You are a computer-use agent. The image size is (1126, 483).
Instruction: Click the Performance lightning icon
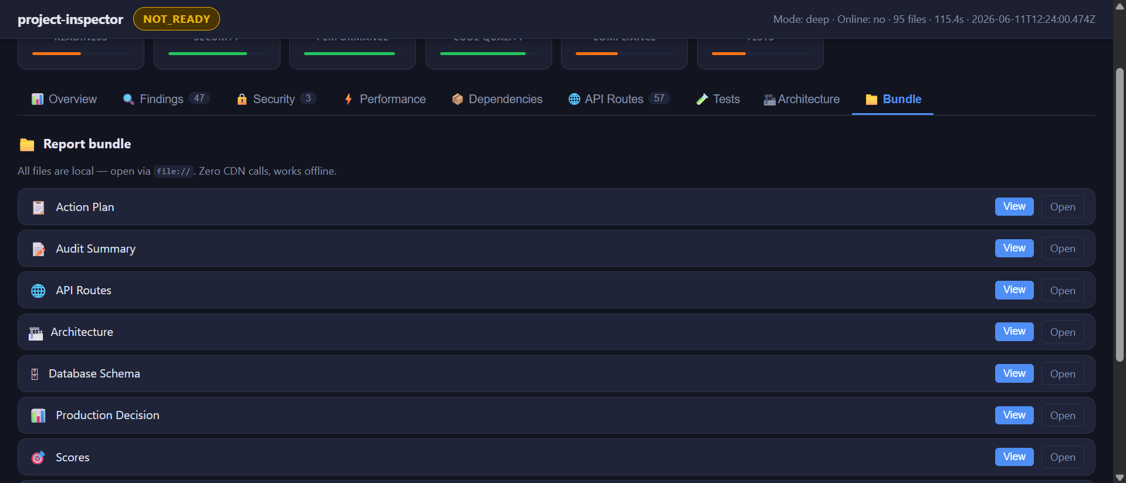pos(349,99)
